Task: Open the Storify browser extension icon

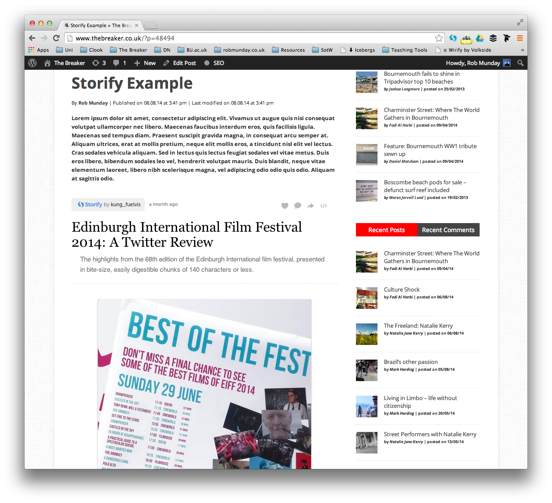Action: point(453,38)
